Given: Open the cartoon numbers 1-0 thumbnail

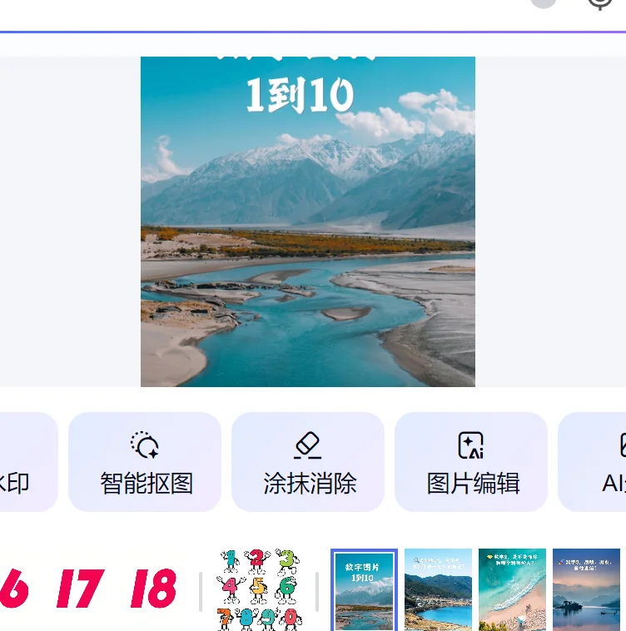Looking at the screenshot, I should coord(259,589).
